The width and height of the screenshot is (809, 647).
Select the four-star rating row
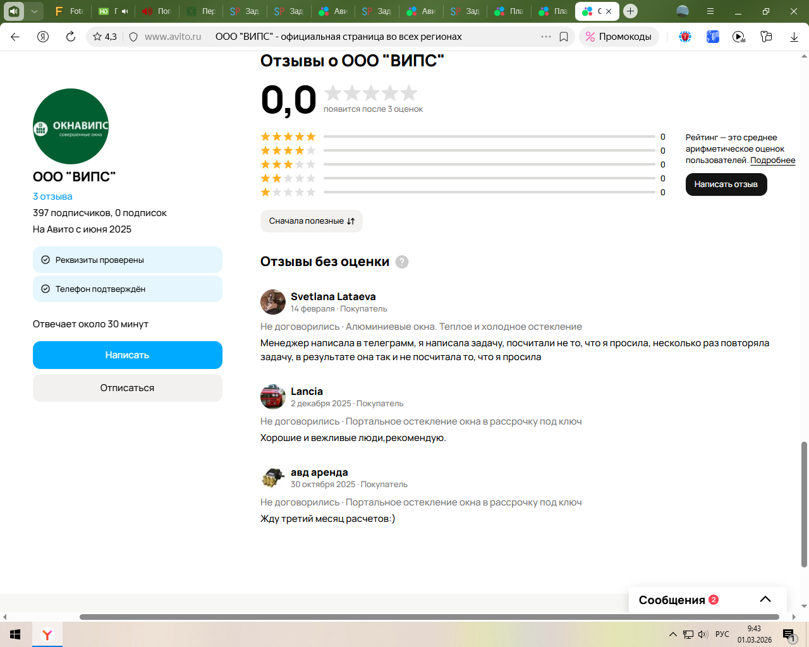click(x=463, y=150)
